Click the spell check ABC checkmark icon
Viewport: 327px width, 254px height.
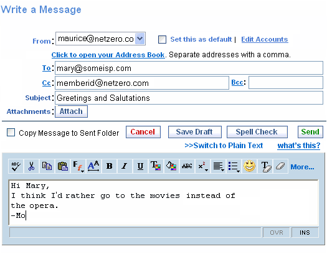pos(16,166)
